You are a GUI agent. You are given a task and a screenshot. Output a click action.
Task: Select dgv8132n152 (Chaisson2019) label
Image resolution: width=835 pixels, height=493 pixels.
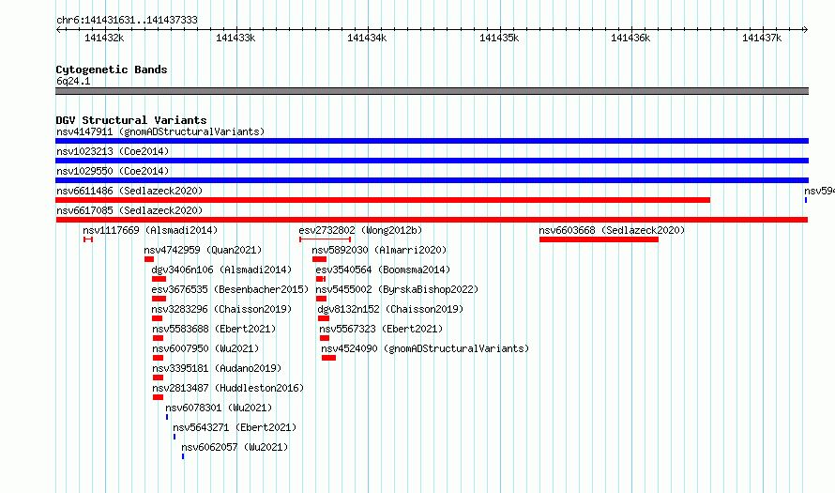pyautogui.click(x=390, y=309)
